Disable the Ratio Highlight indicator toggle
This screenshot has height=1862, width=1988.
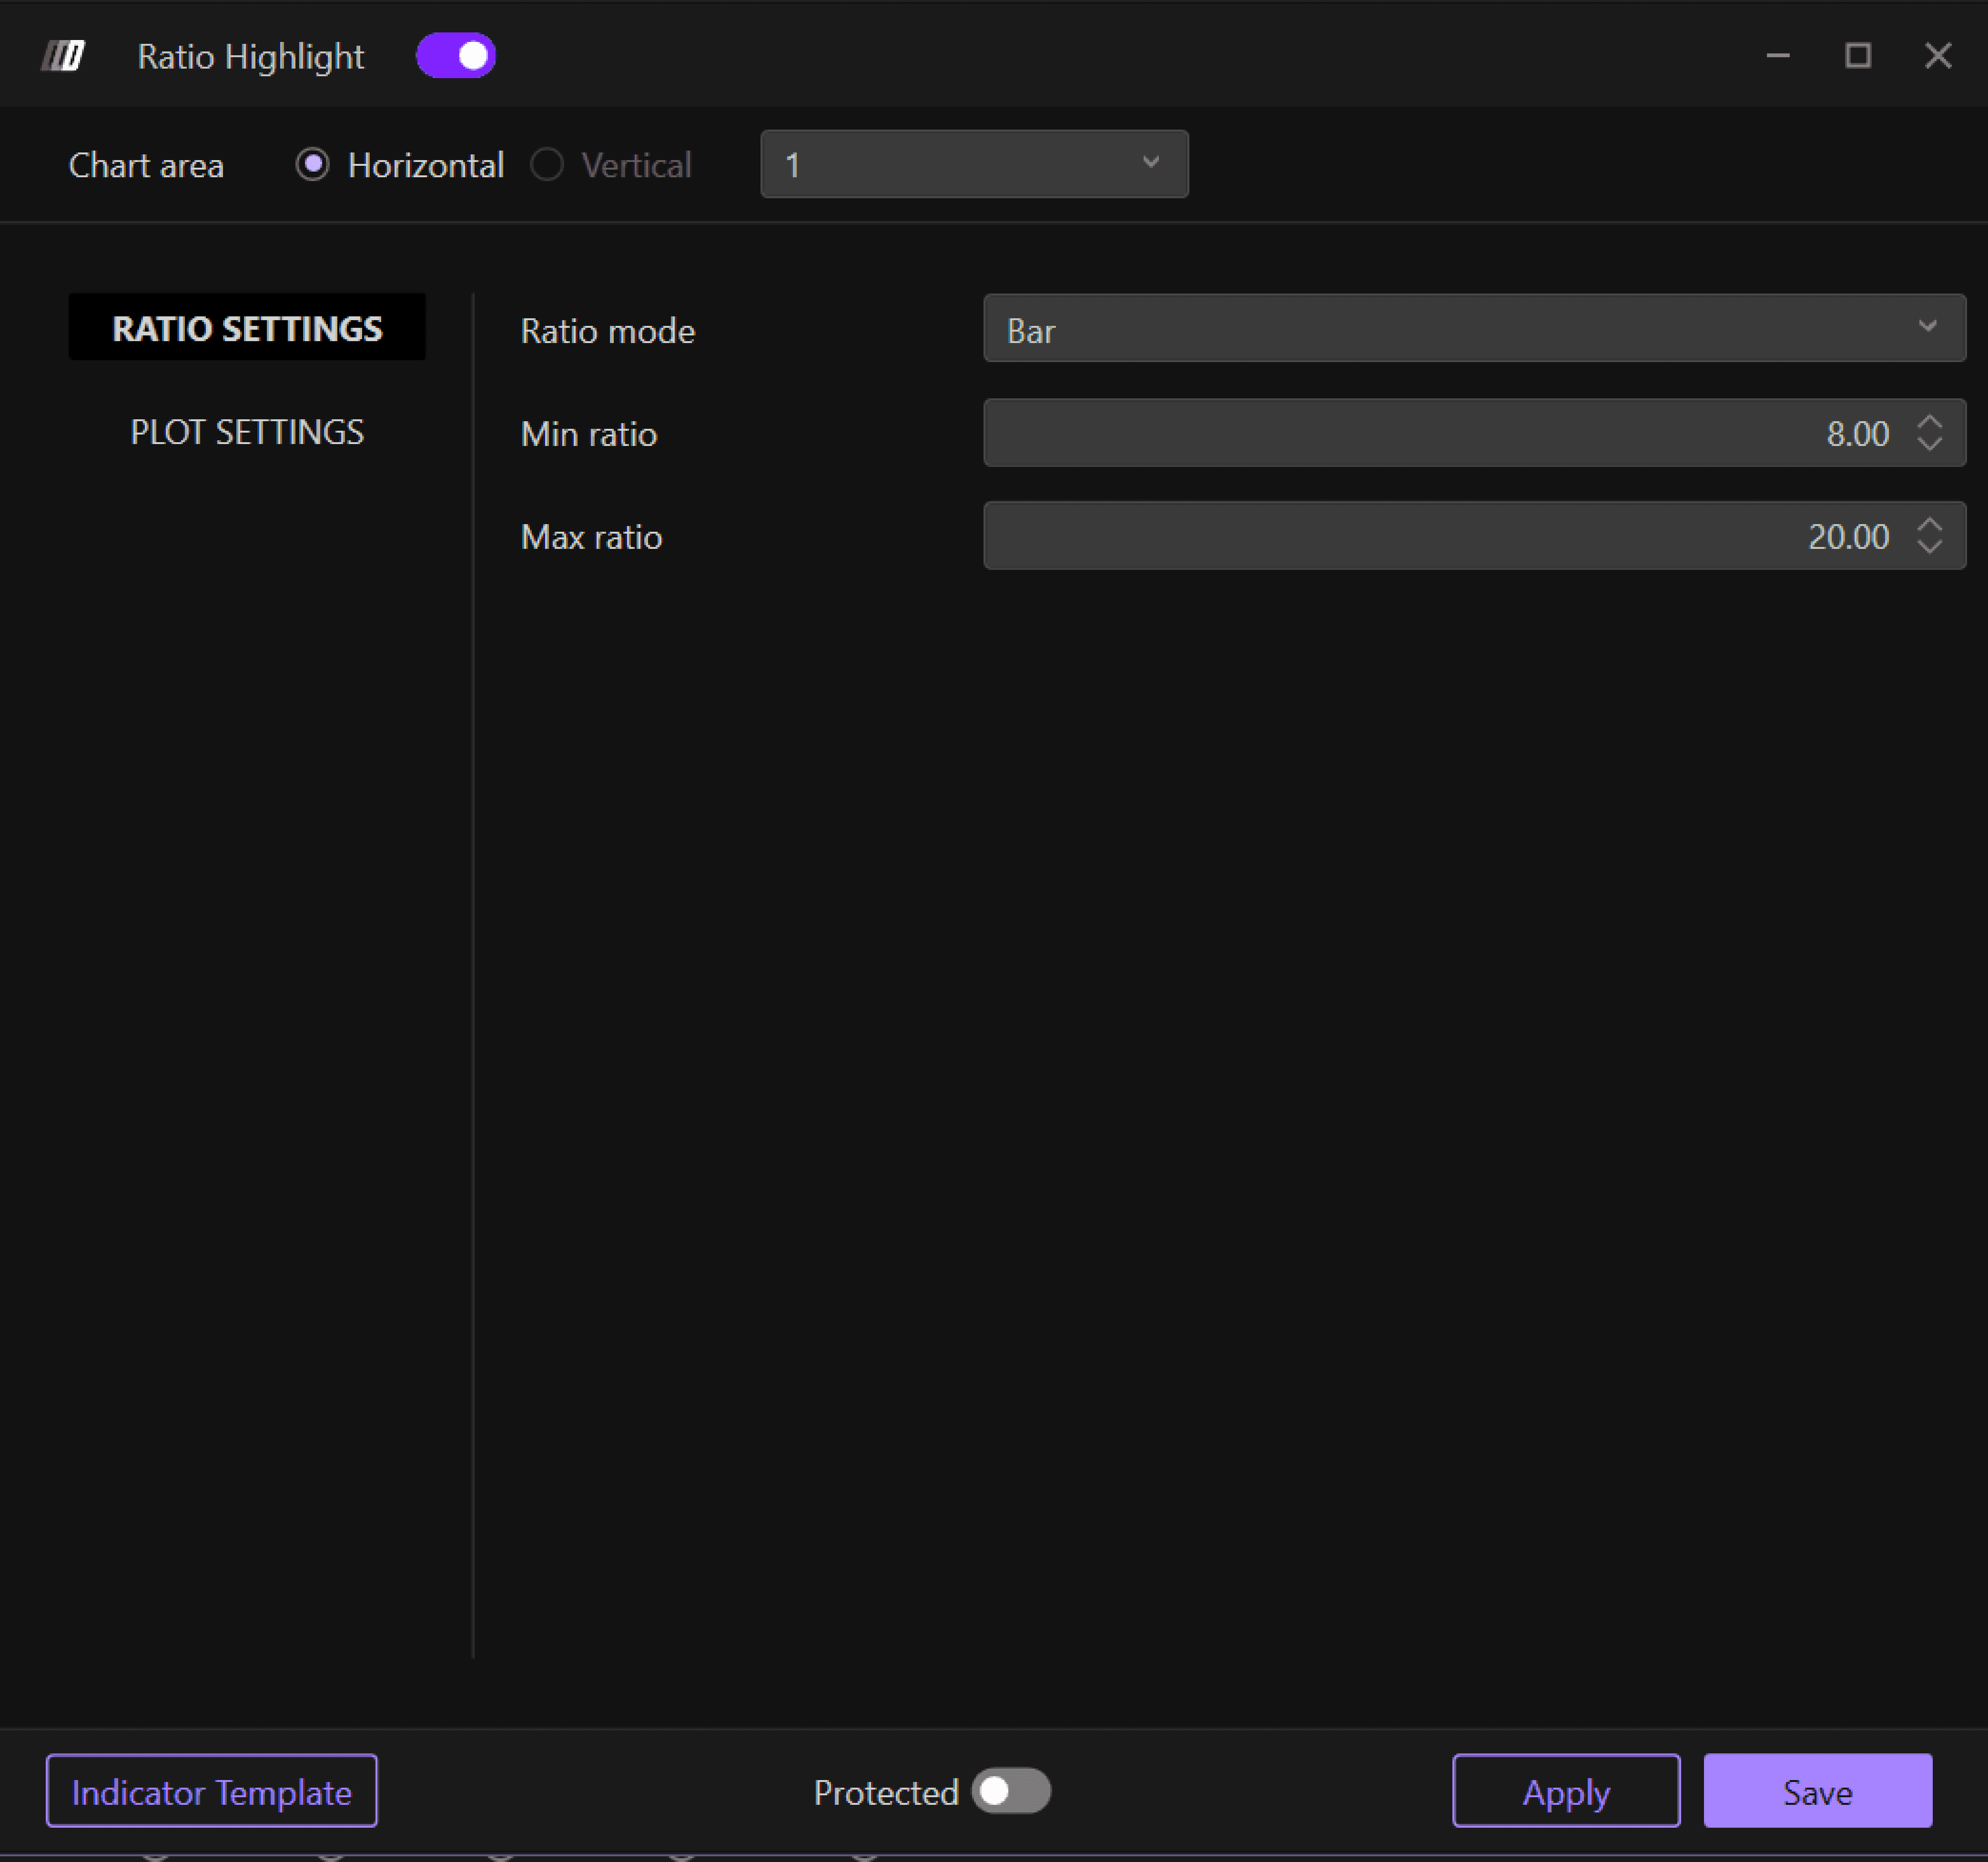click(x=456, y=56)
